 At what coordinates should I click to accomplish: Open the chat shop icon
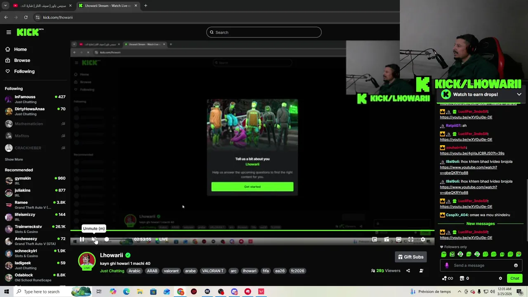tap(462, 278)
